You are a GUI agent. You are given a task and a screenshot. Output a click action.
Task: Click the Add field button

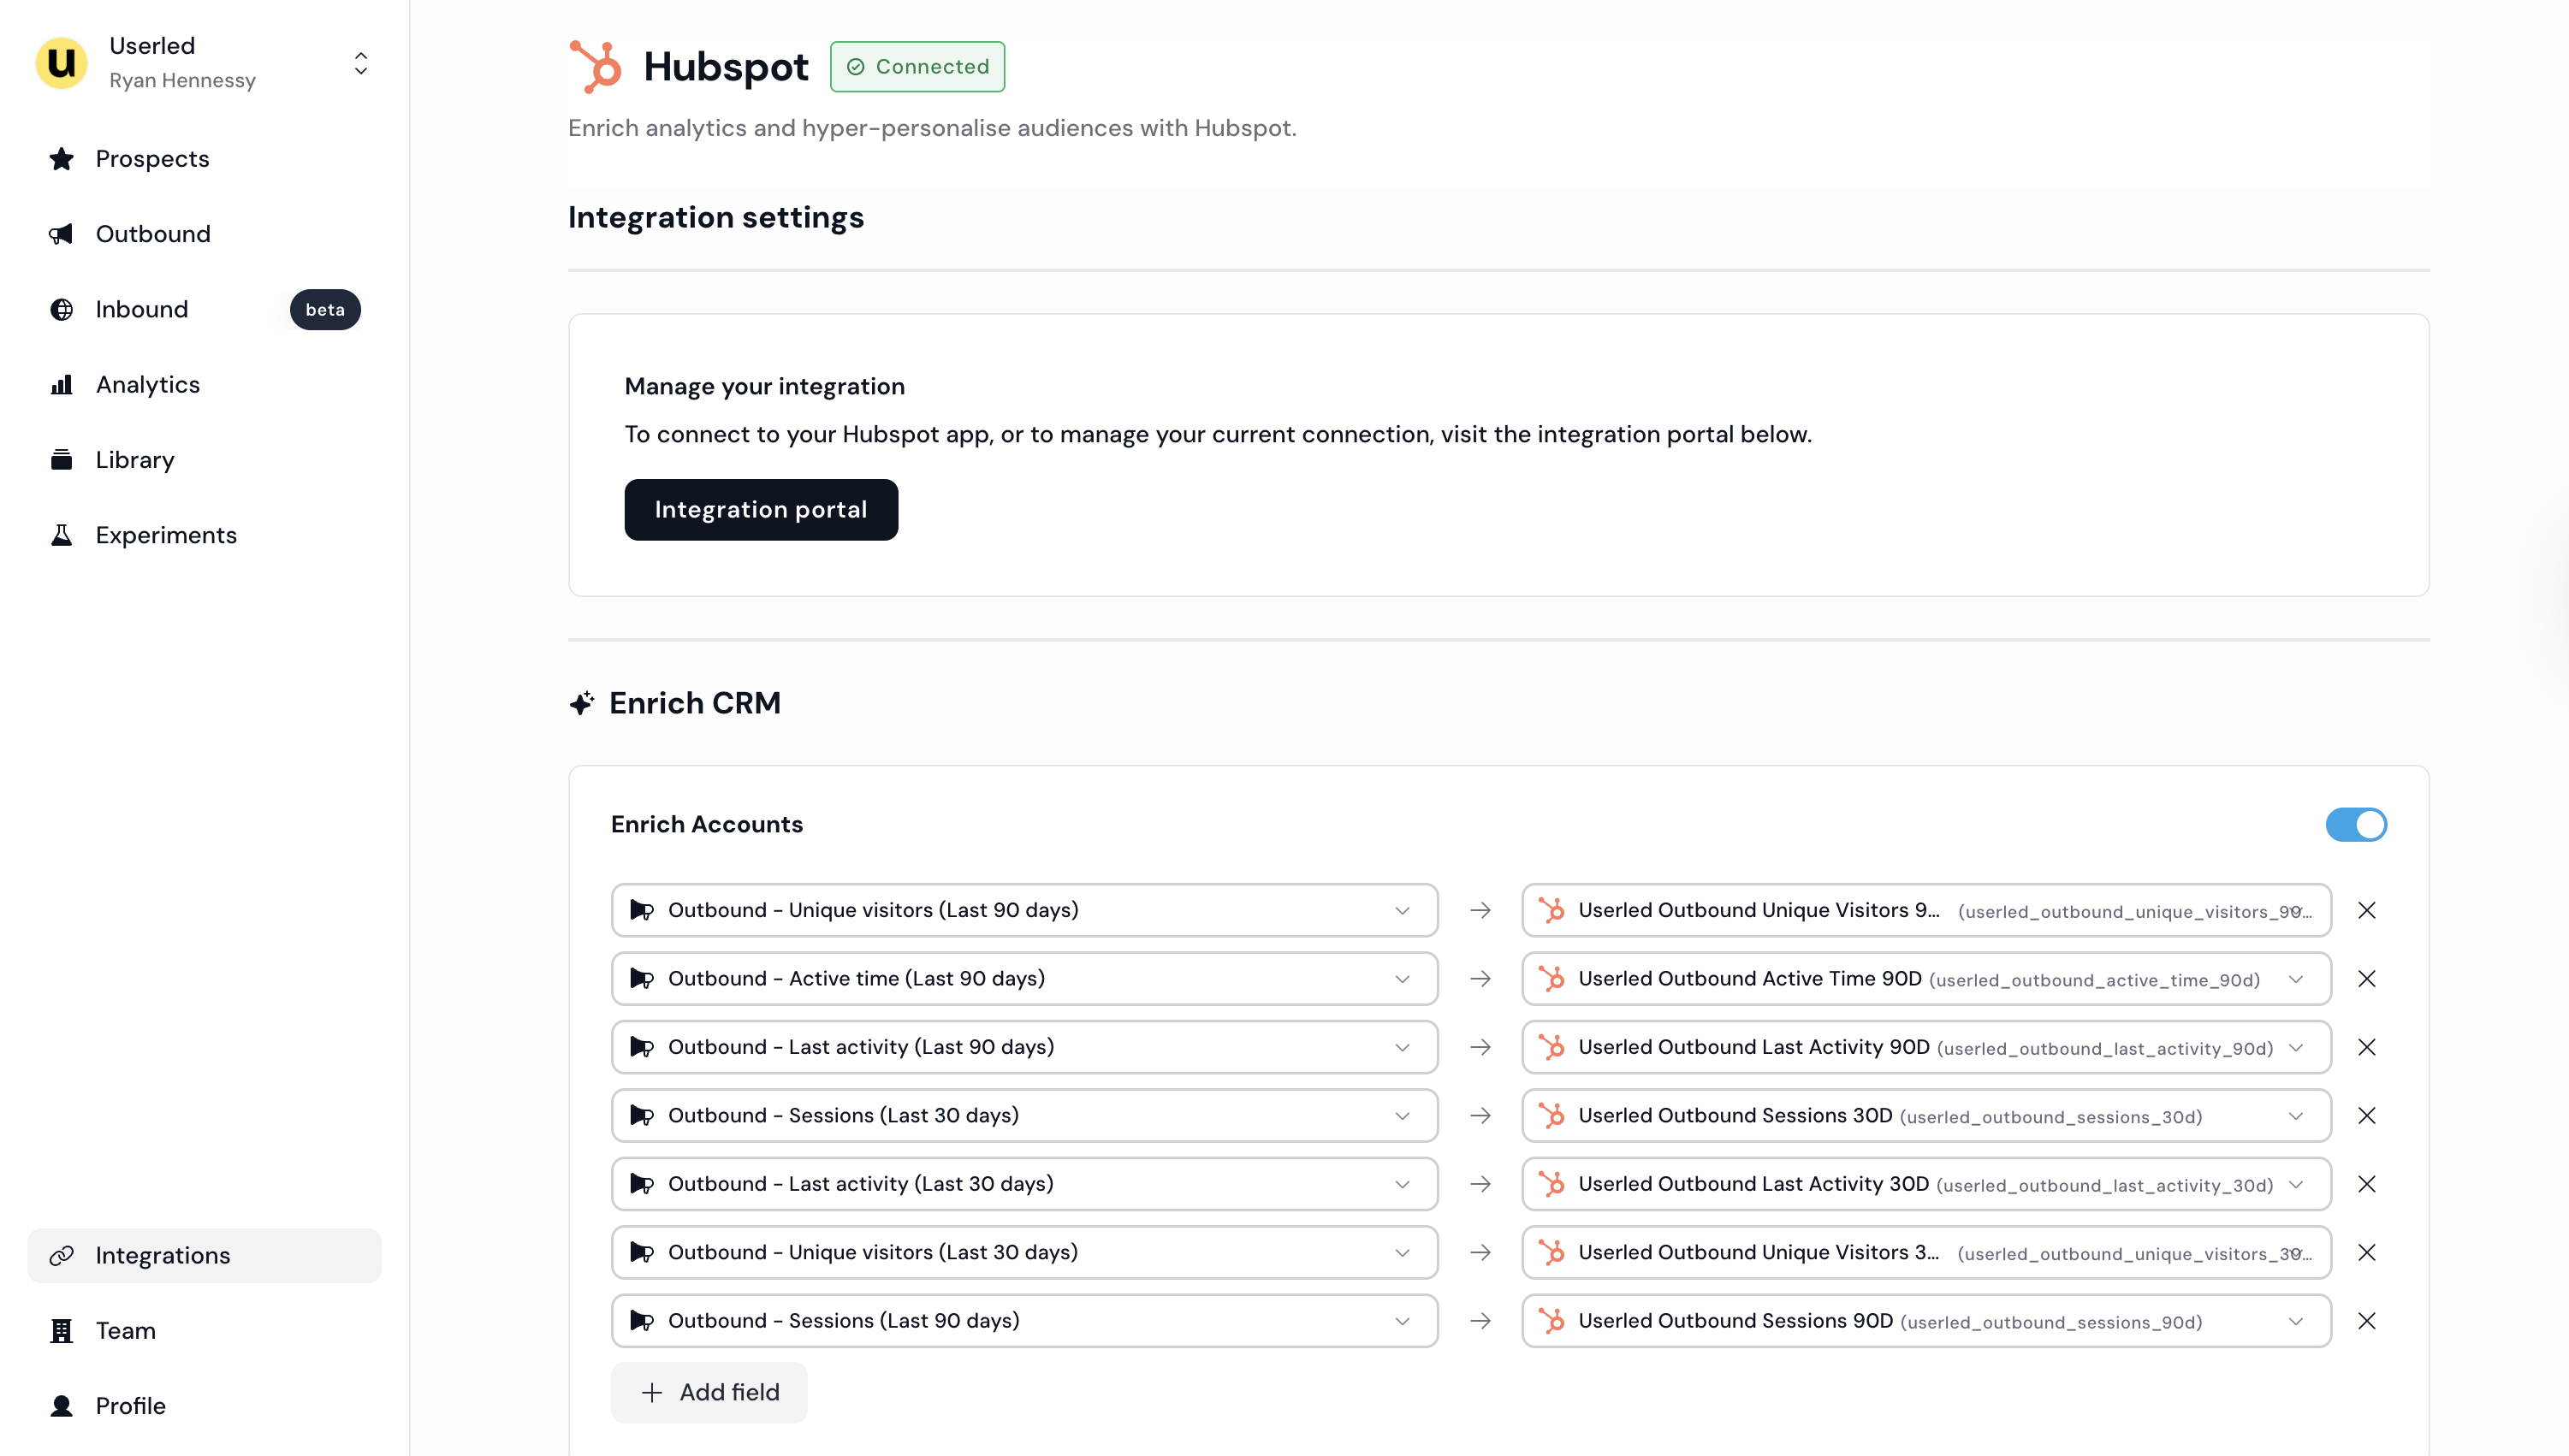coord(709,1392)
